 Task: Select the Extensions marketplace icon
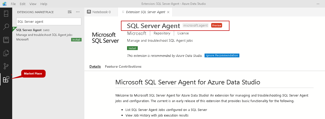click(x=6, y=80)
